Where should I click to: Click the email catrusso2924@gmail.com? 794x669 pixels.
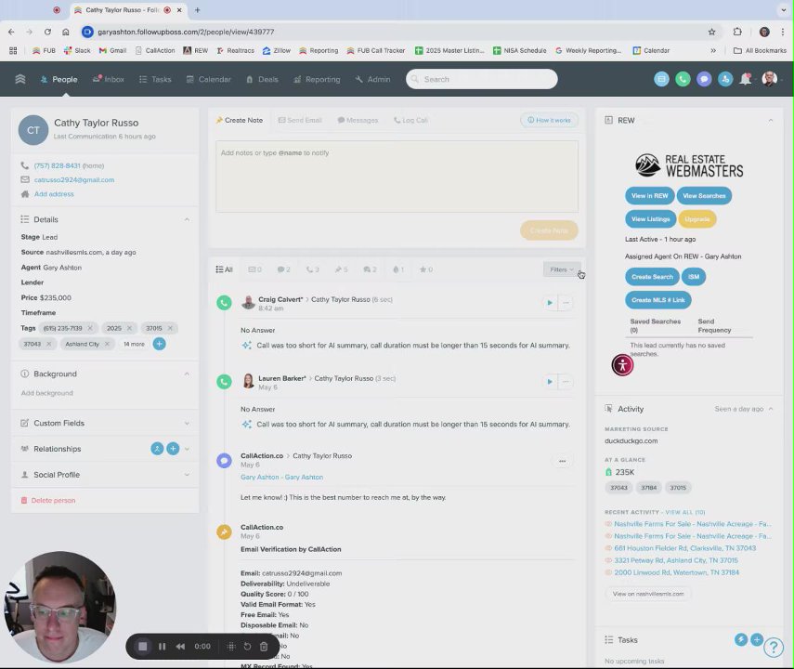[74, 180]
